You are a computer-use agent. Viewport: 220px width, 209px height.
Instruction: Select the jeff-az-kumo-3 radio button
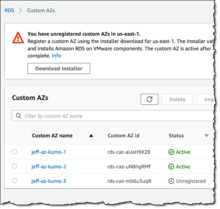click(x=14, y=181)
